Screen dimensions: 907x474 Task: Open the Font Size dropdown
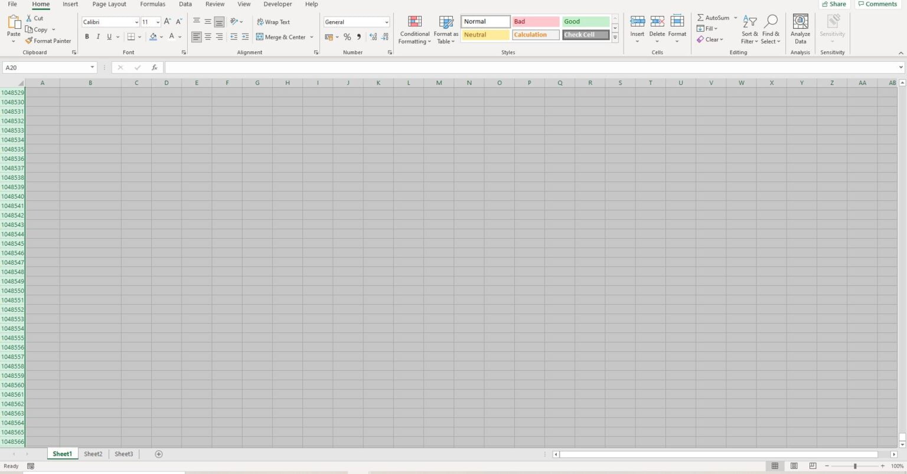157,22
